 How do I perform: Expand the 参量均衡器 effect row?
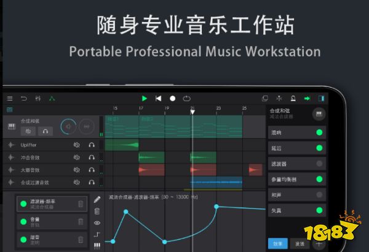tap(289, 179)
